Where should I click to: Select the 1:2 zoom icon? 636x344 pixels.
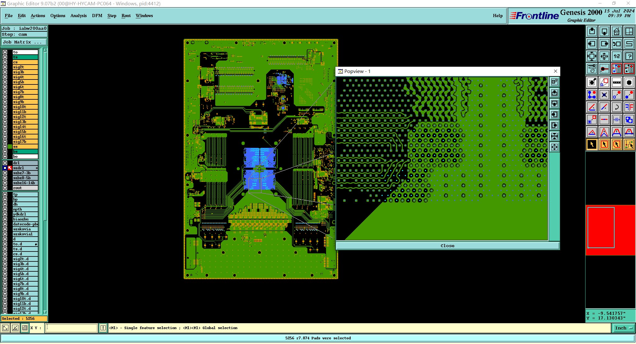click(616, 56)
